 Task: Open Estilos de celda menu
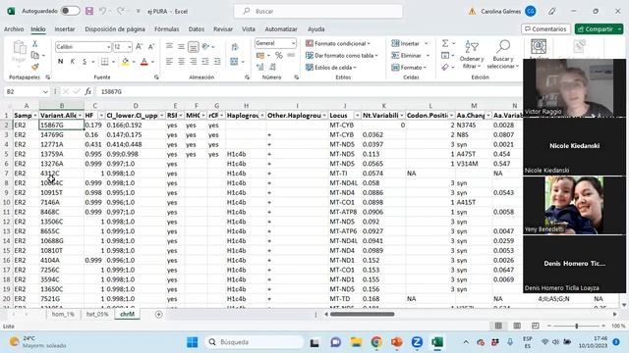point(330,68)
